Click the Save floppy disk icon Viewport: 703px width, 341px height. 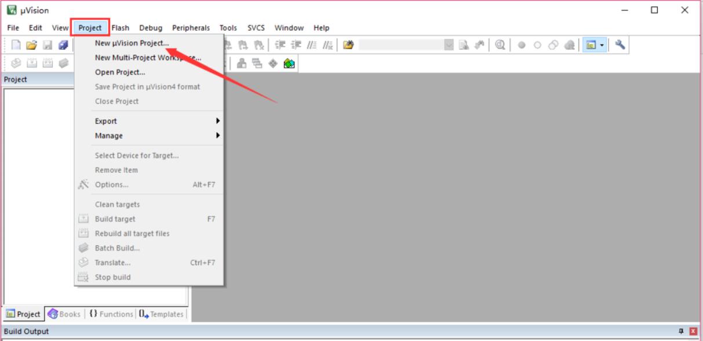click(48, 45)
